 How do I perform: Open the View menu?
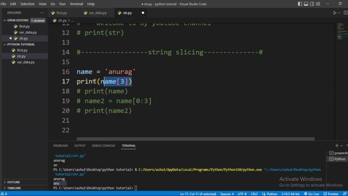(x=42, y=4)
